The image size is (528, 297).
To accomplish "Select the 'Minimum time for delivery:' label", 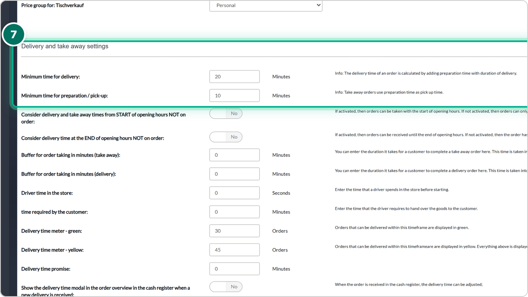I will (x=51, y=77).
